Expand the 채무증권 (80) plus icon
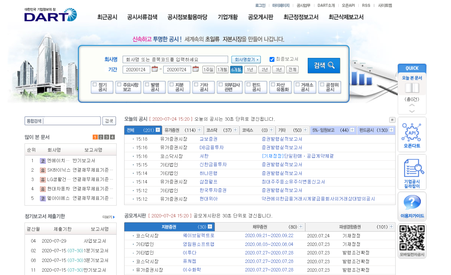This screenshot has height=275, width=451. 301,226
